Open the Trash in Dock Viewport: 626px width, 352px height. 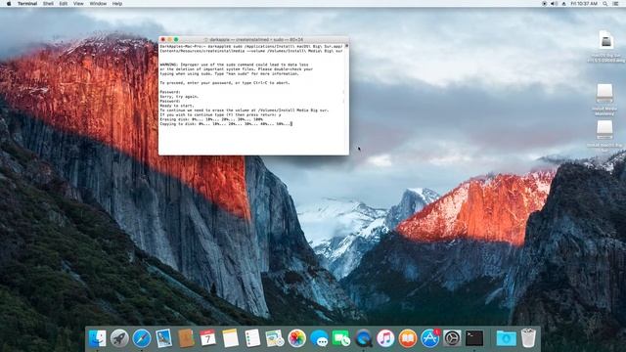click(x=528, y=338)
